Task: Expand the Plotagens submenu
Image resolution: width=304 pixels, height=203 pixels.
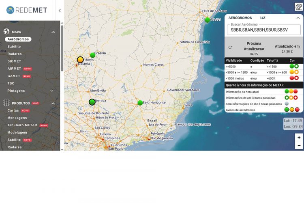Action: coord(52,91)
